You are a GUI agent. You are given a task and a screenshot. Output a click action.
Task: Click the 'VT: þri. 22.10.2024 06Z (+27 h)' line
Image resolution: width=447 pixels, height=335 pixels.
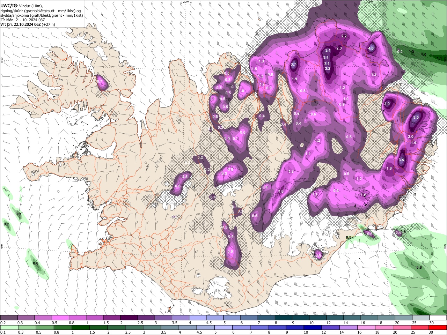point(28,24)
